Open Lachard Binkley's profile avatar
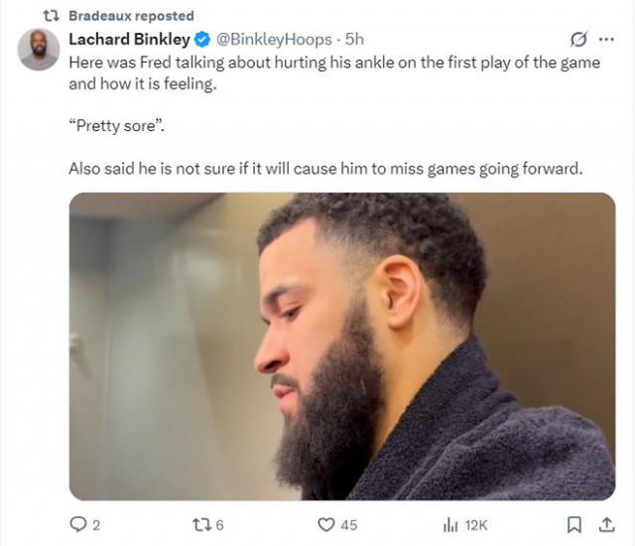Screen dimensions: 635x546 coord(39,49)
